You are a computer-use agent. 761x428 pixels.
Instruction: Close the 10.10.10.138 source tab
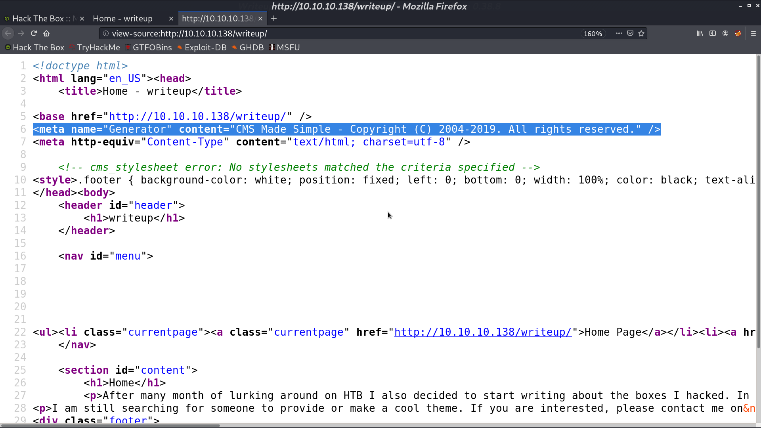(x=260, y=19)
